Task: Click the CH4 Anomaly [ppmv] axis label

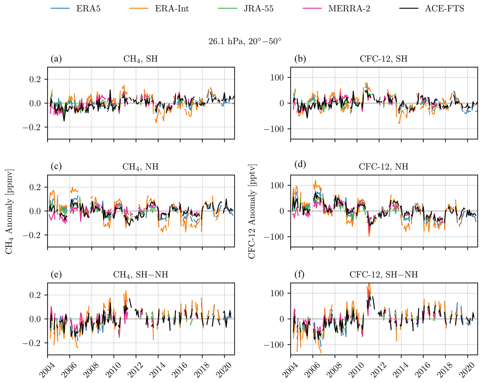Action: 9,211
